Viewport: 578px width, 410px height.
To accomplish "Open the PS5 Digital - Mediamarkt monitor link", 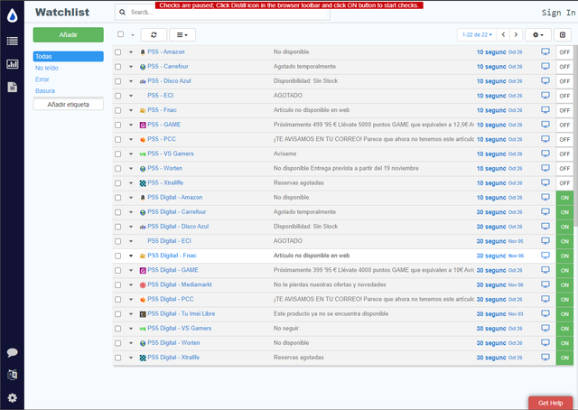I will (x=180, y=284).
